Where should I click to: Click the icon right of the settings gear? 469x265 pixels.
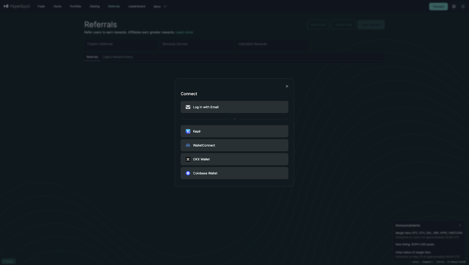click(463, 6)
